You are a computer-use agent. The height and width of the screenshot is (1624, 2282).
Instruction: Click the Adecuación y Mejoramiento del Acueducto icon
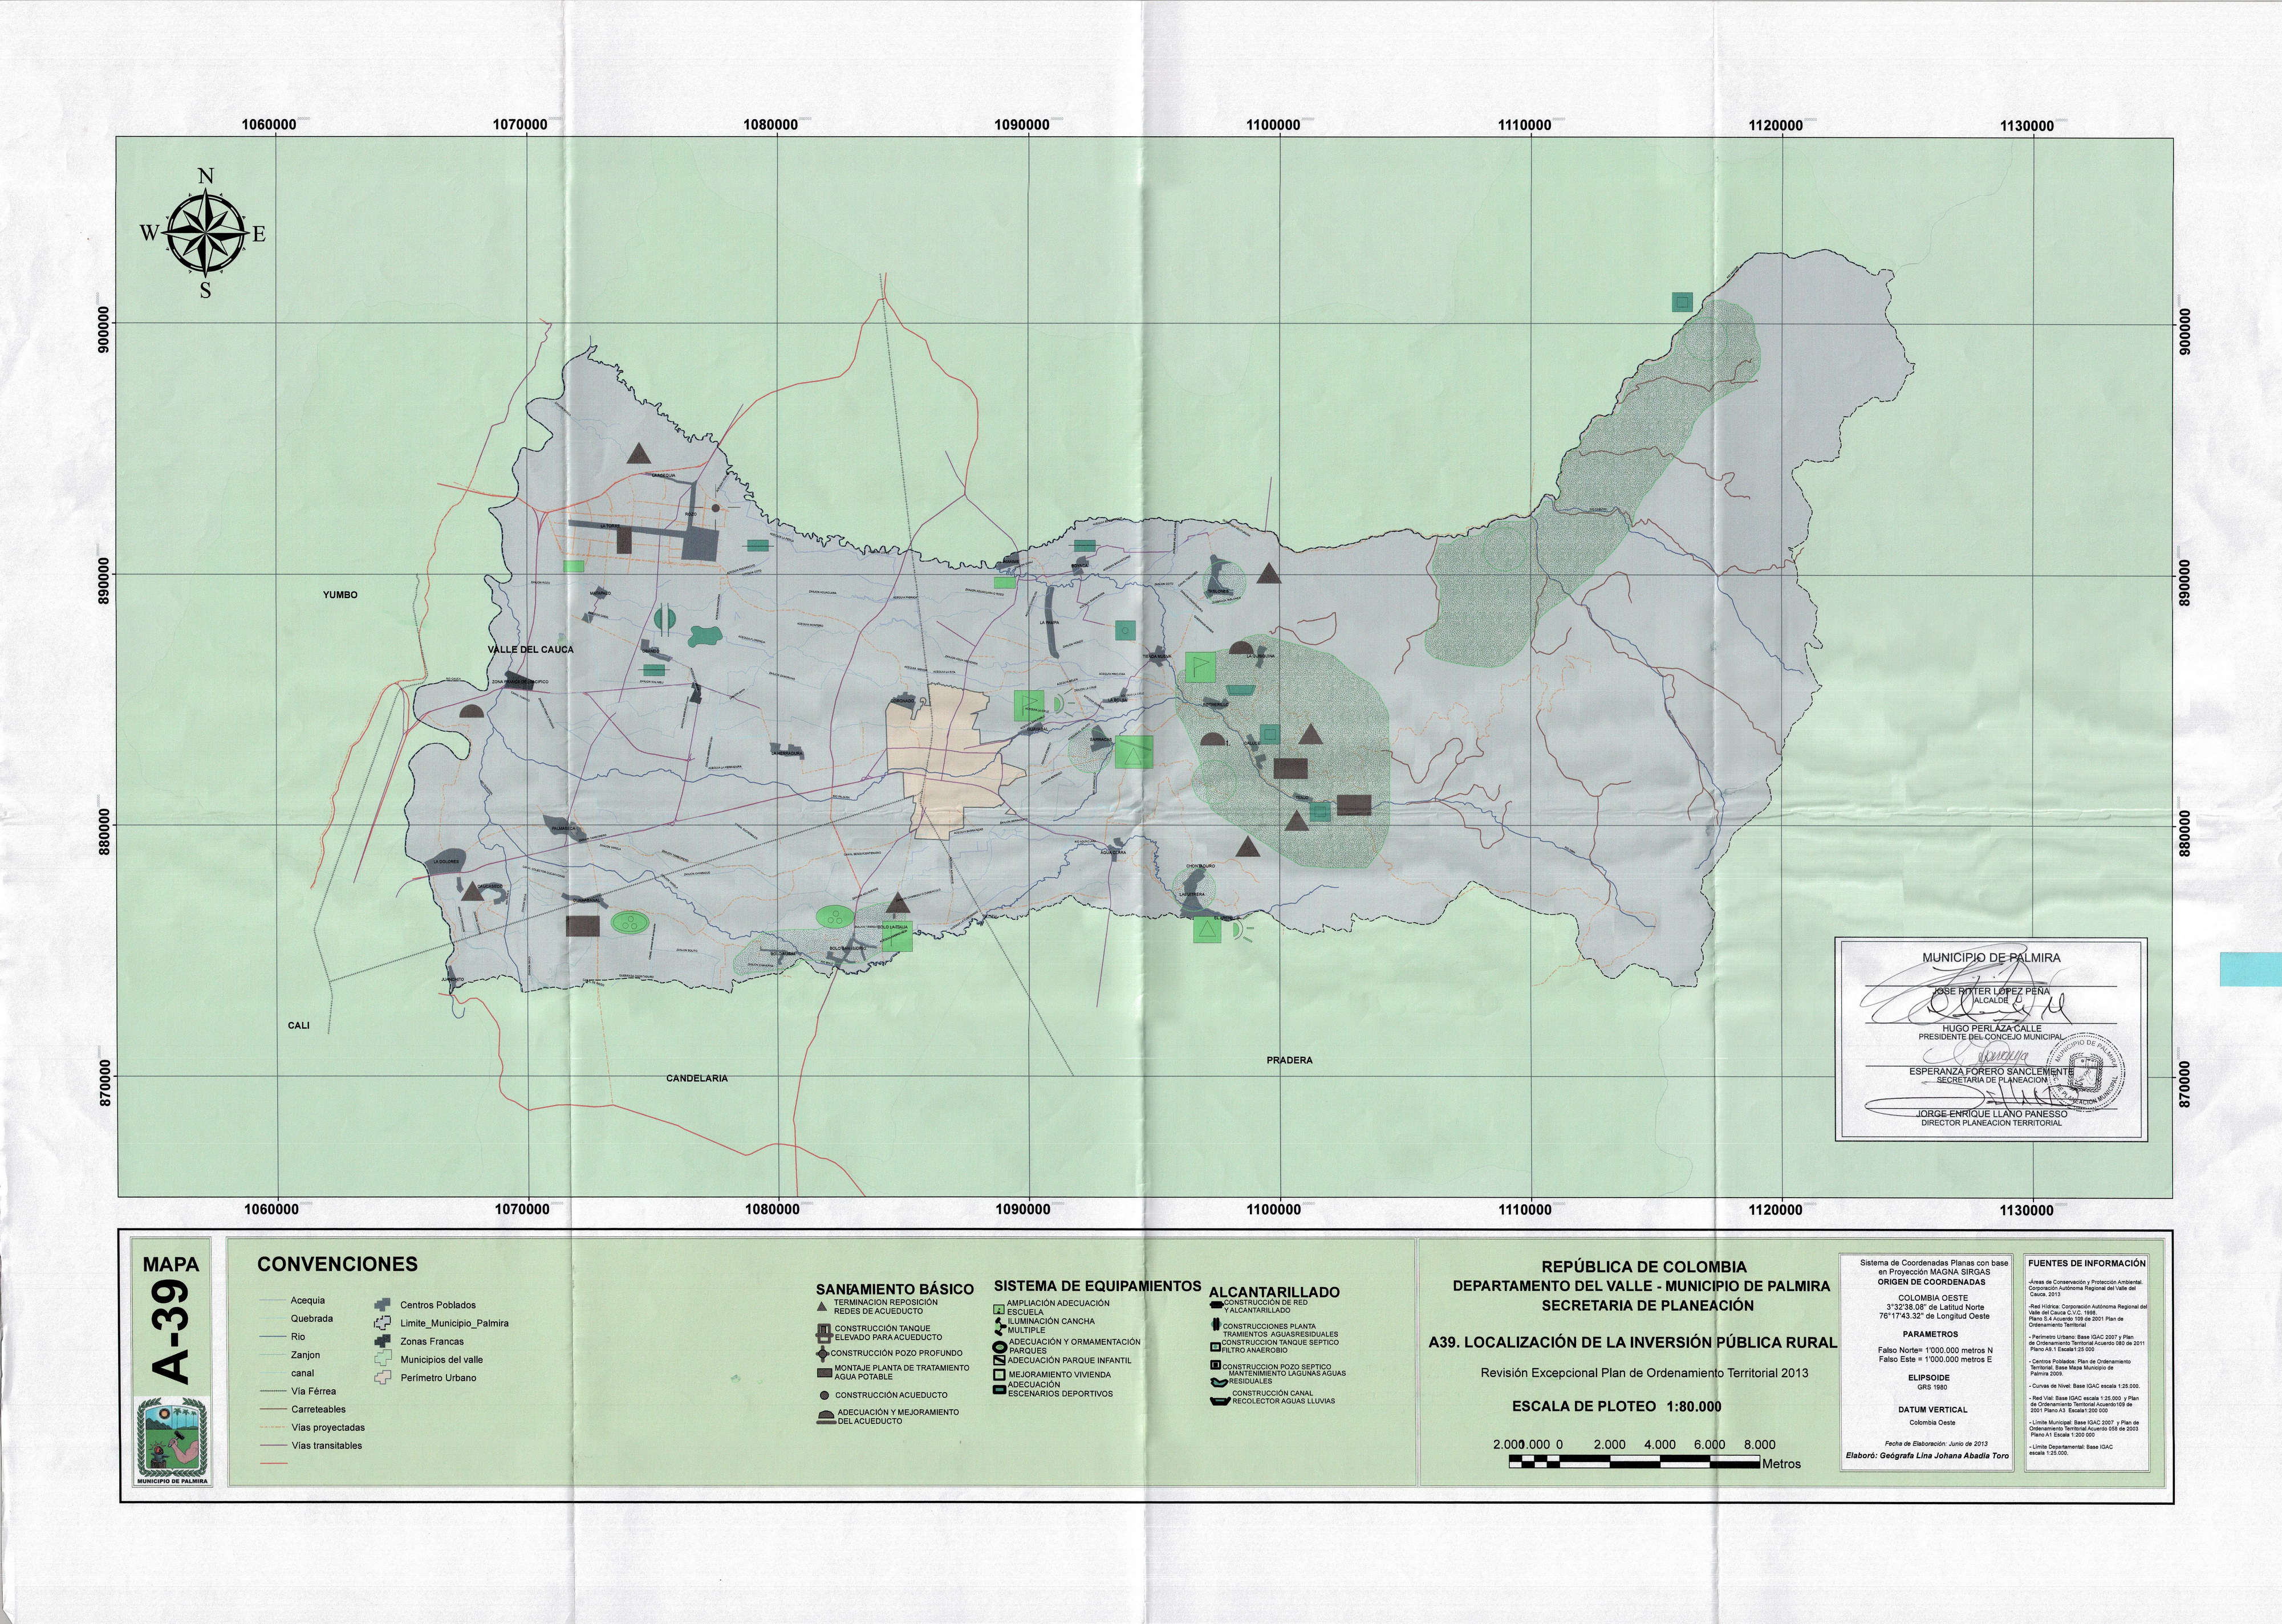click(826, 1417)
